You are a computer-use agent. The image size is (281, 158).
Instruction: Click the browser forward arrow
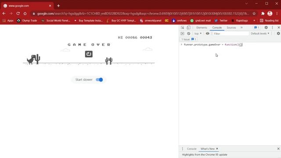pos(11,14)
